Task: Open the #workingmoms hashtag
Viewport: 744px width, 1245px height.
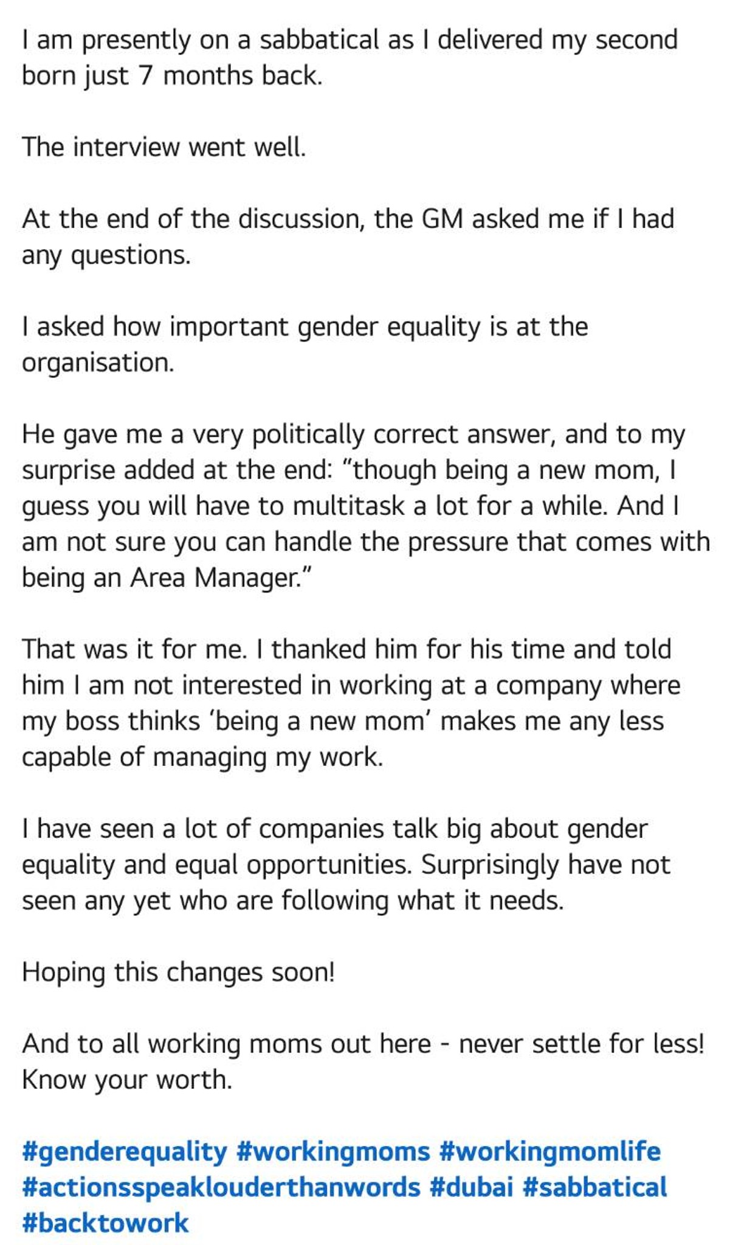Action: 333,1153
